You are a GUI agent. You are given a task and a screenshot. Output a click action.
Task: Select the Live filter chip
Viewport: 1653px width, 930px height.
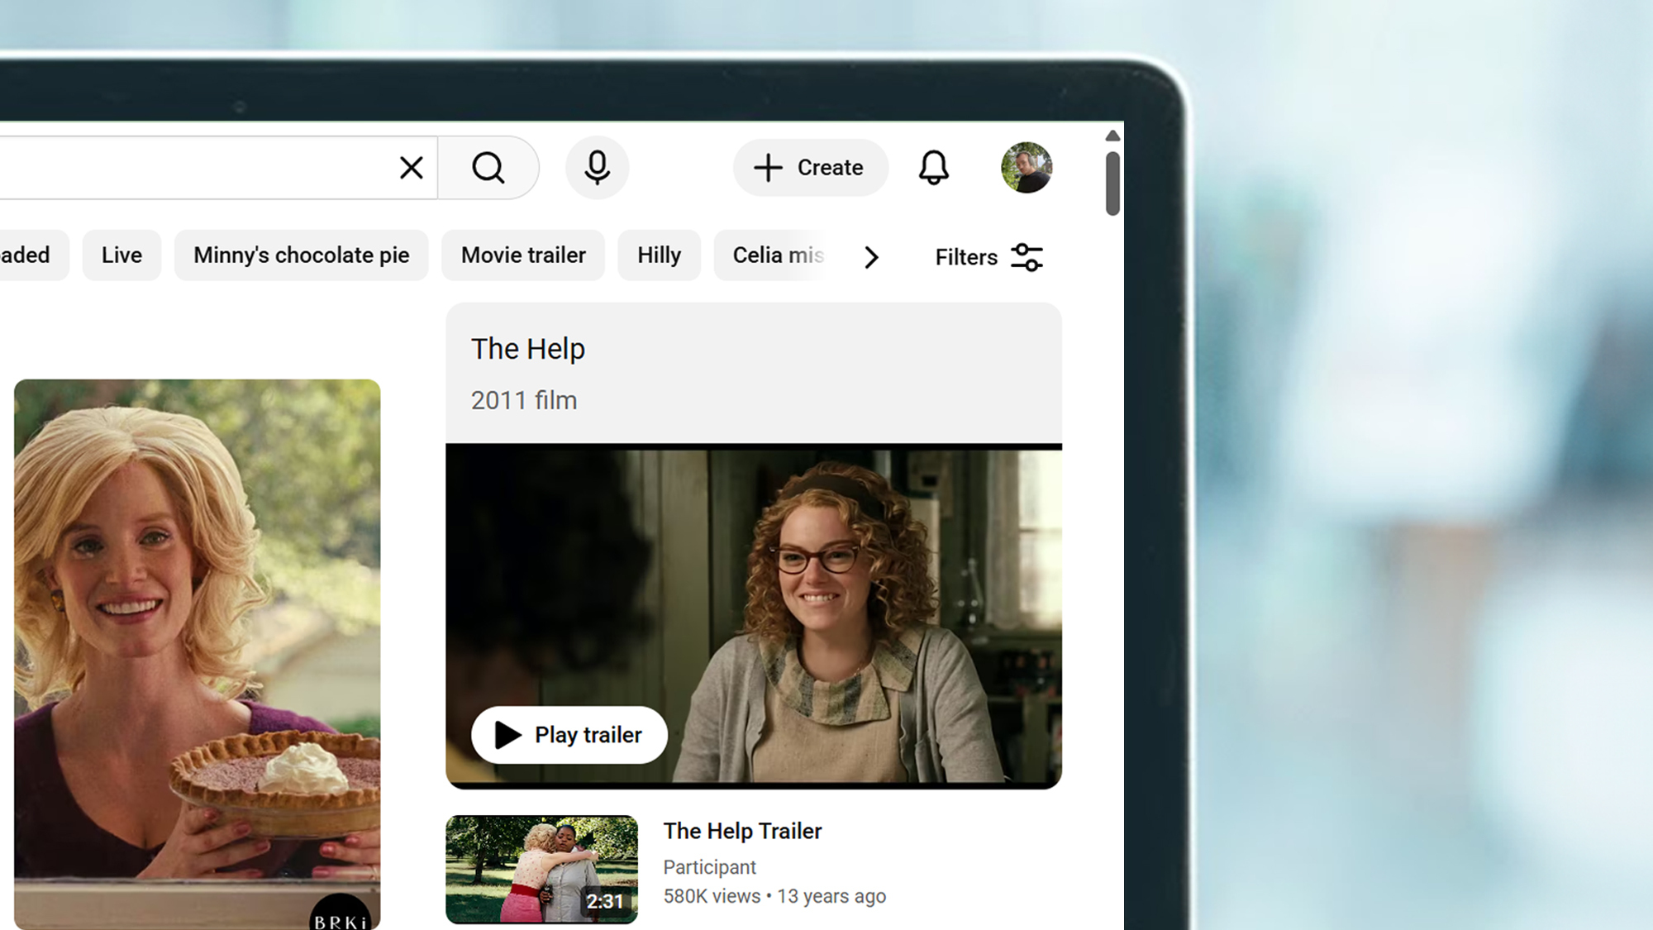[x=121, y=255]
